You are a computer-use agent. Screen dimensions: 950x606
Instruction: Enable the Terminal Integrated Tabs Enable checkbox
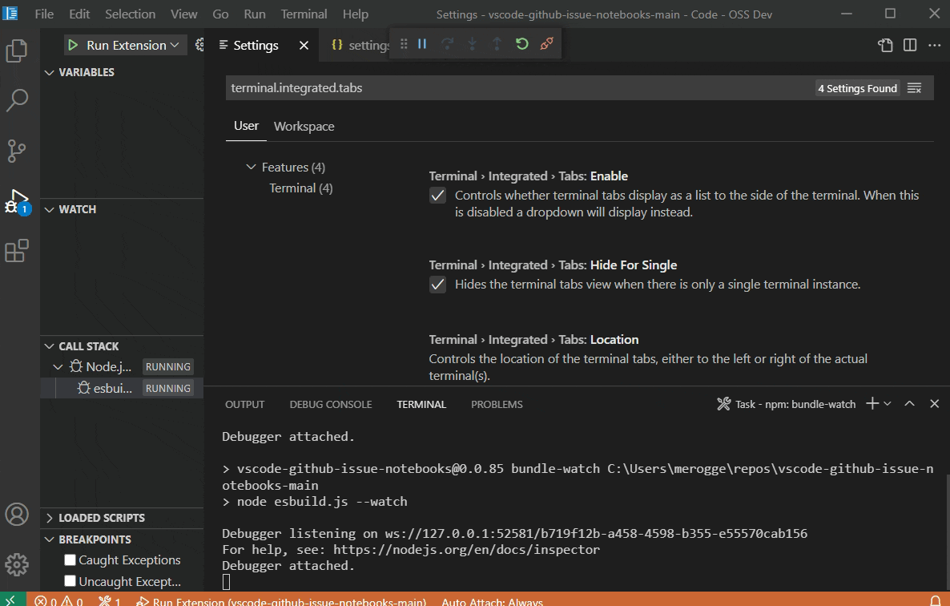pyautogui.click(x=437, y=195)
